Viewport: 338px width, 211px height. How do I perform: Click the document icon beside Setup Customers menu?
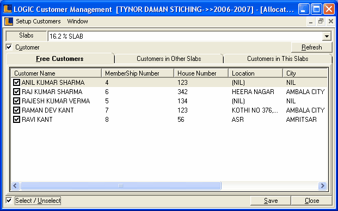(x=9, y=22)
